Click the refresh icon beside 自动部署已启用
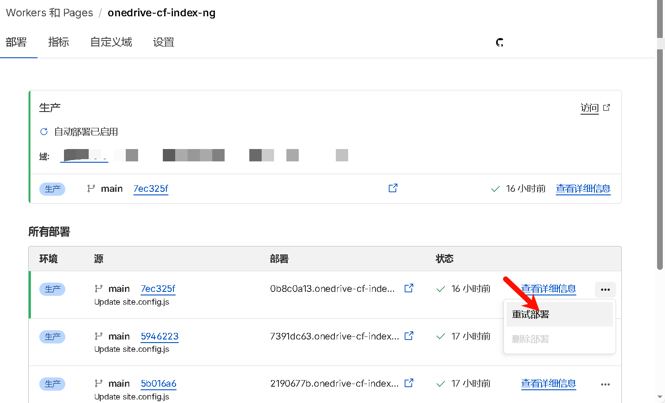665x403 pixels. [x=44, y=132]
